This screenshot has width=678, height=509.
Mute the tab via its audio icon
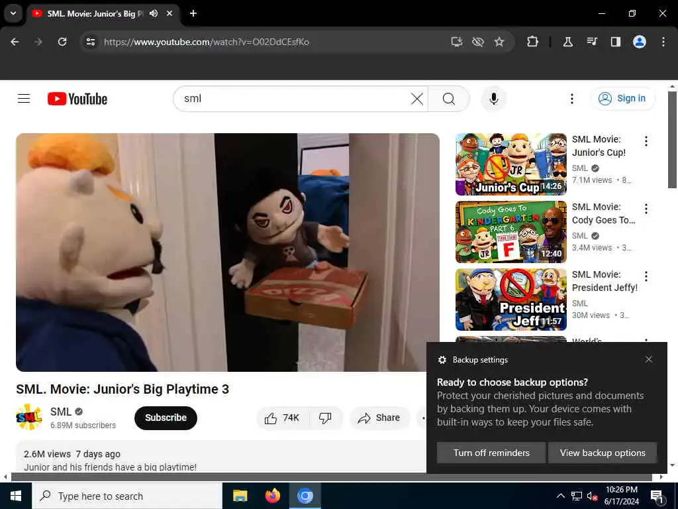pos(154,13)
